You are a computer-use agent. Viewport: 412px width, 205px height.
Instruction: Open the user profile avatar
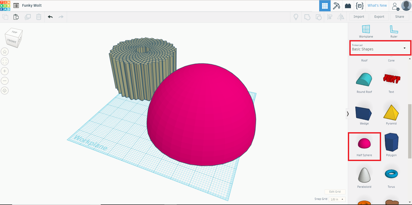coord(406,6)
